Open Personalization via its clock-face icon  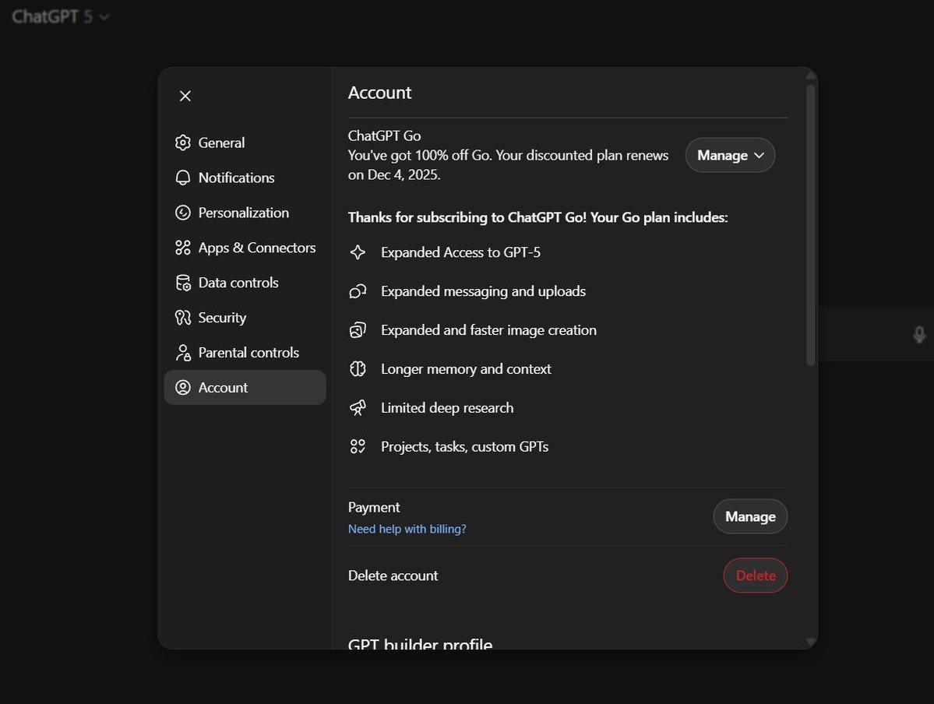click(x=182, y=212)
